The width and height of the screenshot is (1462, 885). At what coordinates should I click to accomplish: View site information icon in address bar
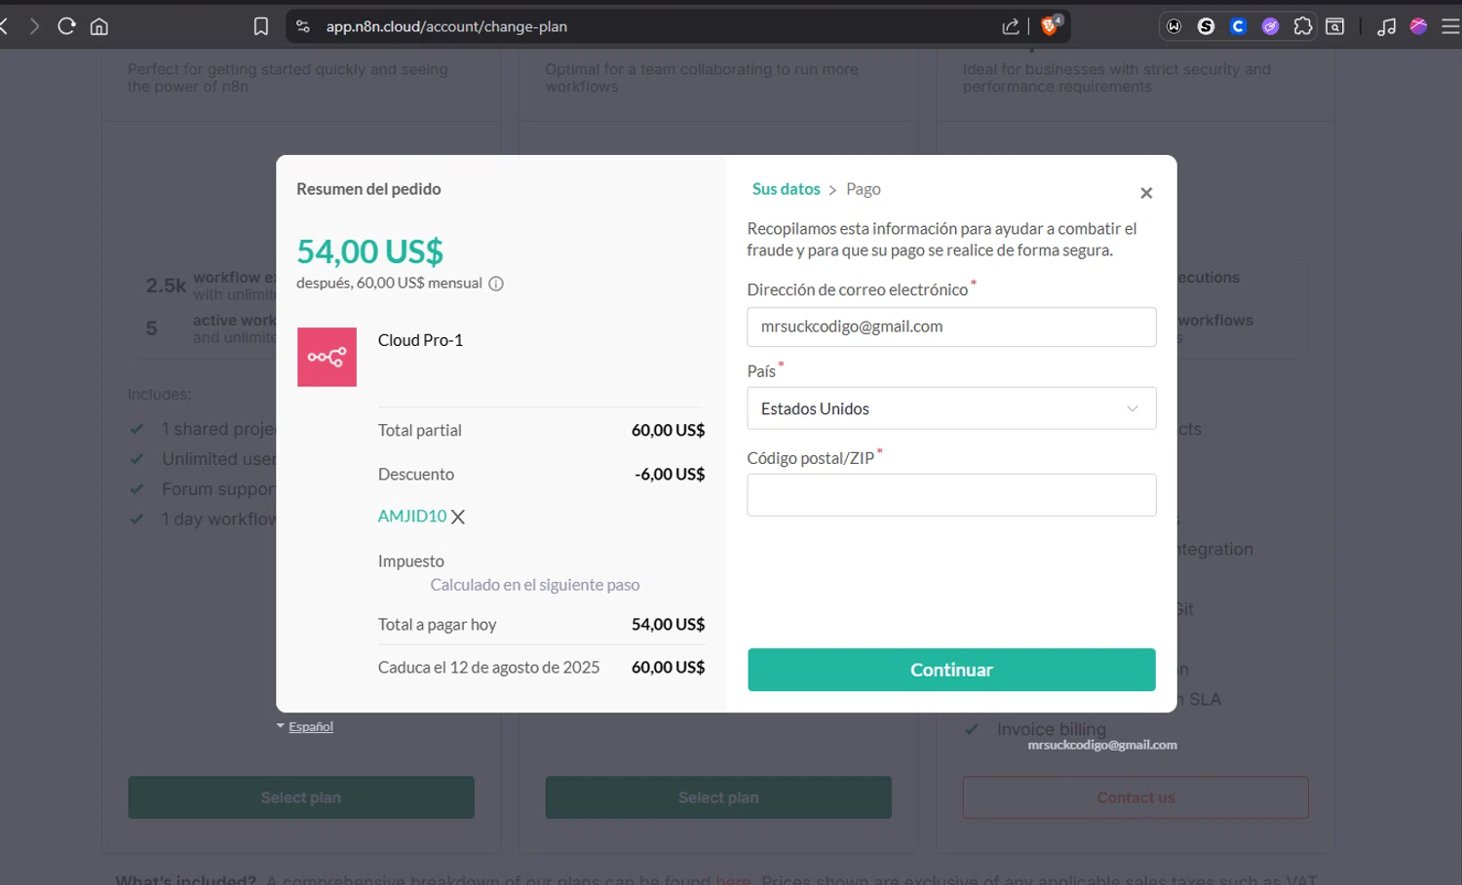coord(303,26)
